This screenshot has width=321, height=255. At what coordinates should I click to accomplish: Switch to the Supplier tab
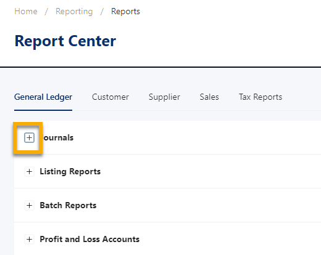(164, 97)
